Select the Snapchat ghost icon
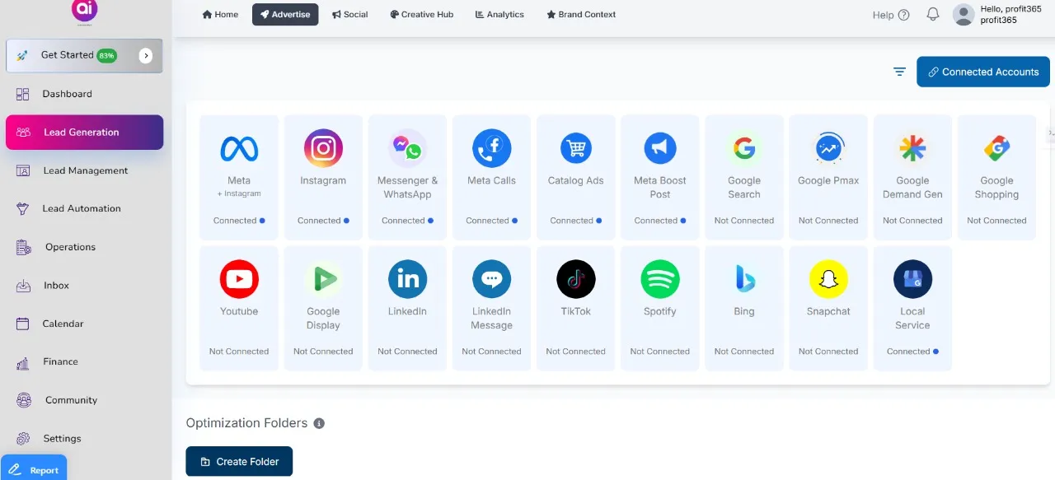The image size is (1055, 480). pos(828,280)
